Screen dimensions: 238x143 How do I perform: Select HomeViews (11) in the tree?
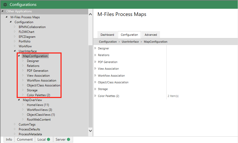(x=38, y=105)
